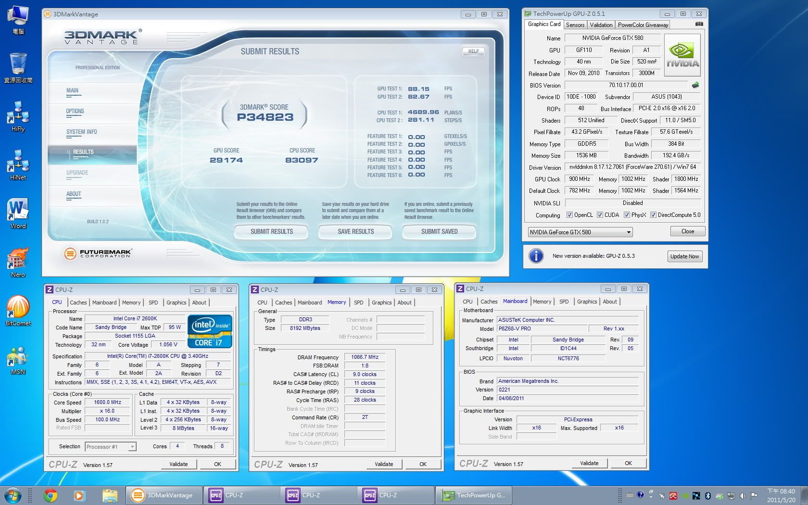
Task: Launch Word from the desktop
Action: pyautogui.click(x=18, y=214)
